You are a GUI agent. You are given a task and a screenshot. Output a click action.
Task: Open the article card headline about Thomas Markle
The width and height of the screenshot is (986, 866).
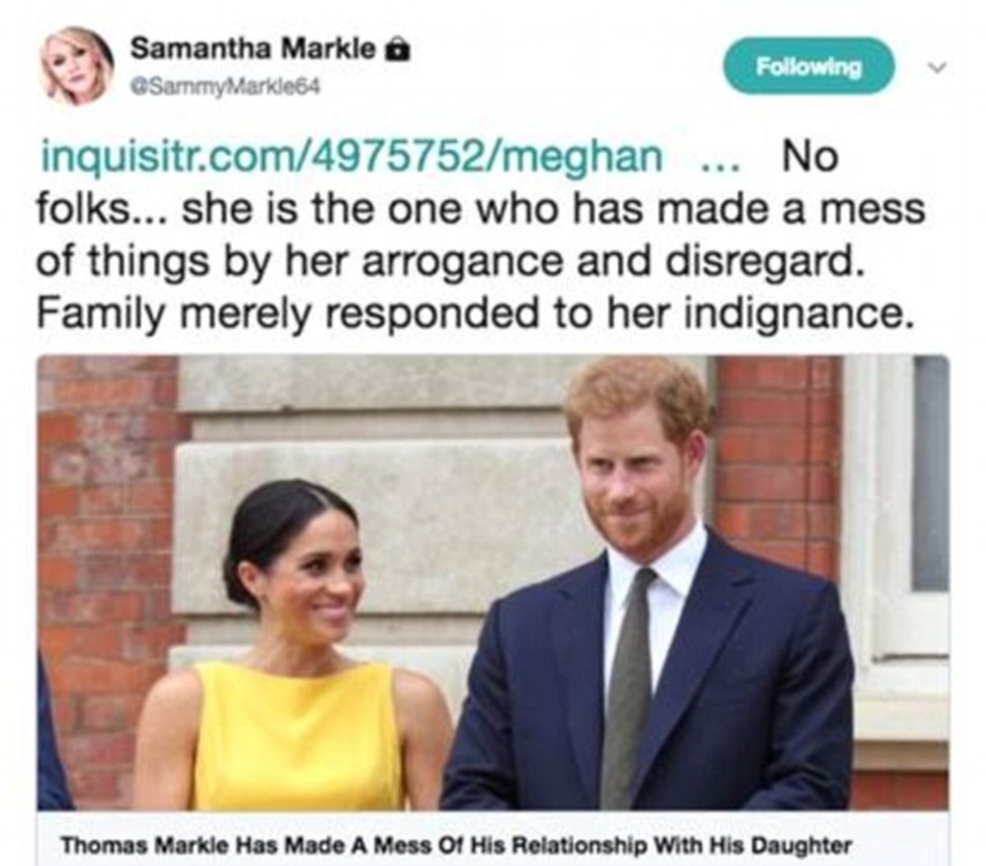point(457,845)
